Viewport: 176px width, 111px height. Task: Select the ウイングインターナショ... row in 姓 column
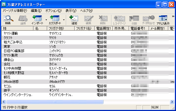pyautogui.click(x=18, y=95)
